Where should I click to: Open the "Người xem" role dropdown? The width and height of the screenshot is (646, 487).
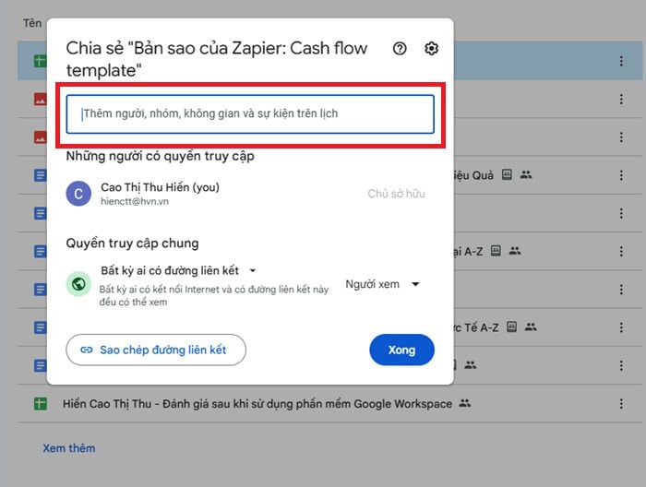[x=382, y=284]
